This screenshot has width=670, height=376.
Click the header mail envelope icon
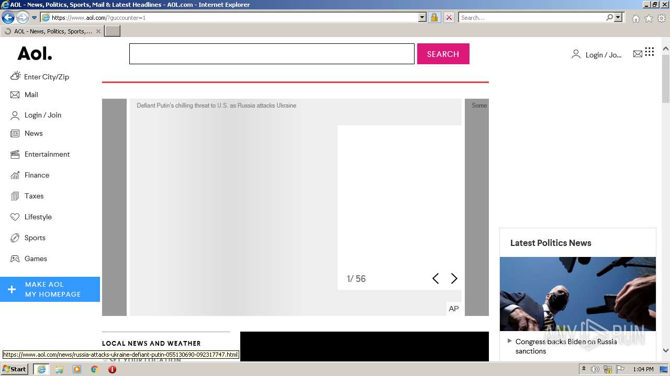click(638, 54)
